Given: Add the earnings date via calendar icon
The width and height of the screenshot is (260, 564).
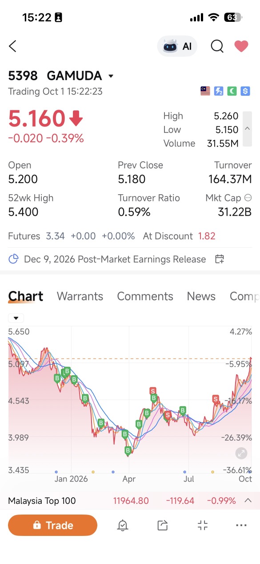Looking at the screenshot, I should (x=220, y=259).
